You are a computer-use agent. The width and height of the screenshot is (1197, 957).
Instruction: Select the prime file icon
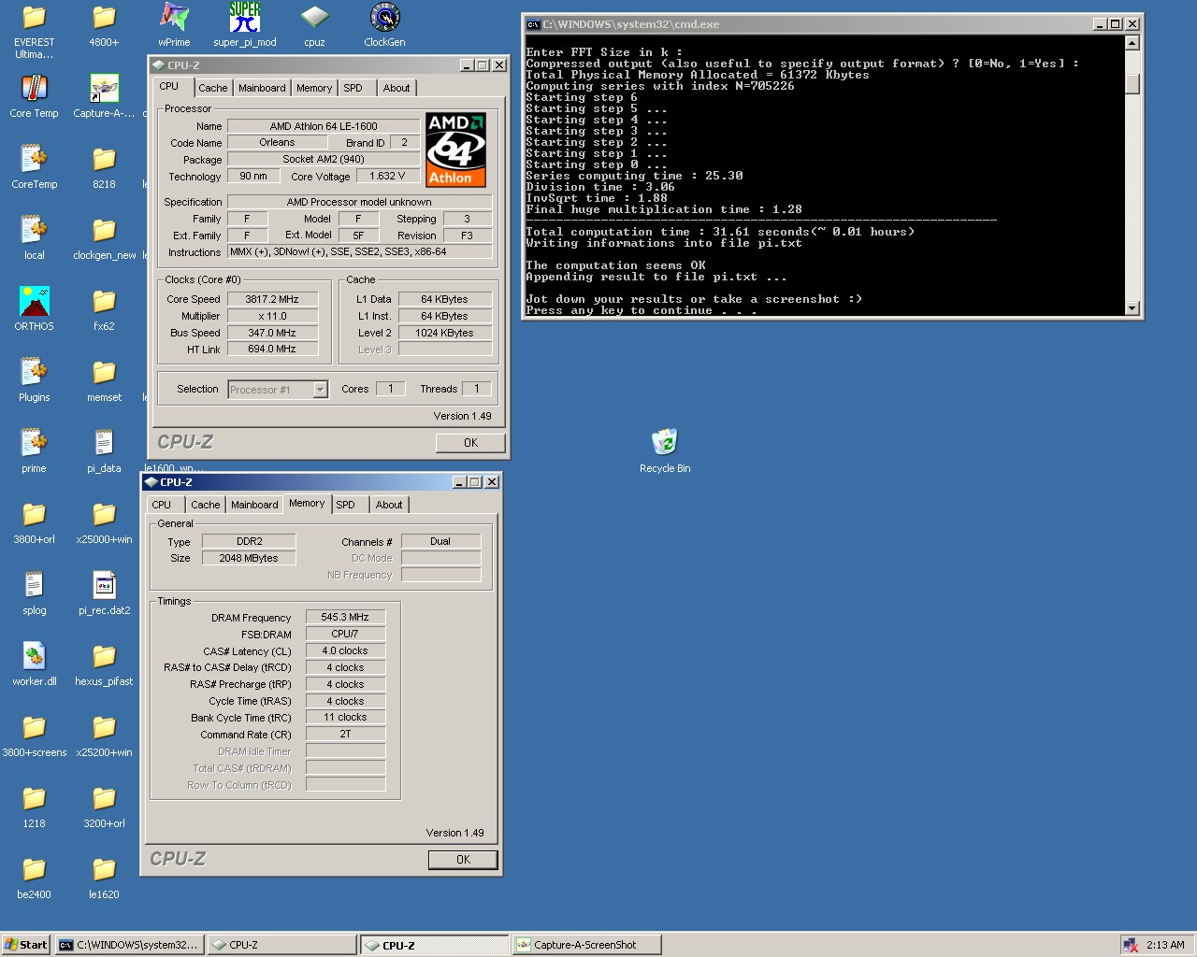34,451
